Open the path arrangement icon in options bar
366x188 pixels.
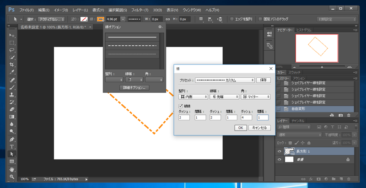click(x=220, y=19)
